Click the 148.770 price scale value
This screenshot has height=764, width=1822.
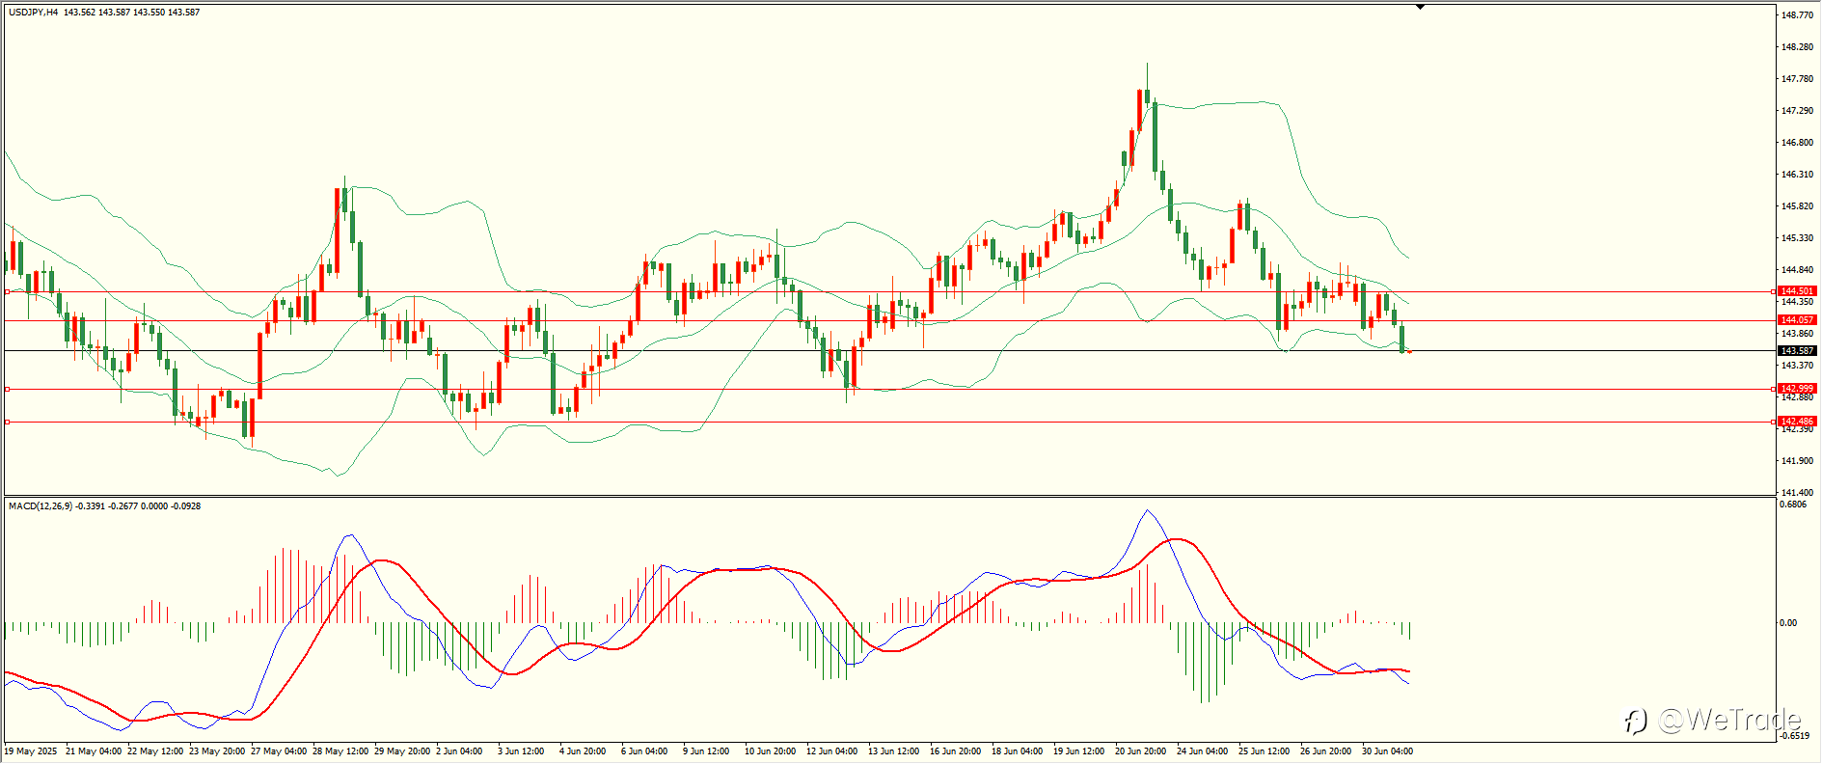(1796, 15)
